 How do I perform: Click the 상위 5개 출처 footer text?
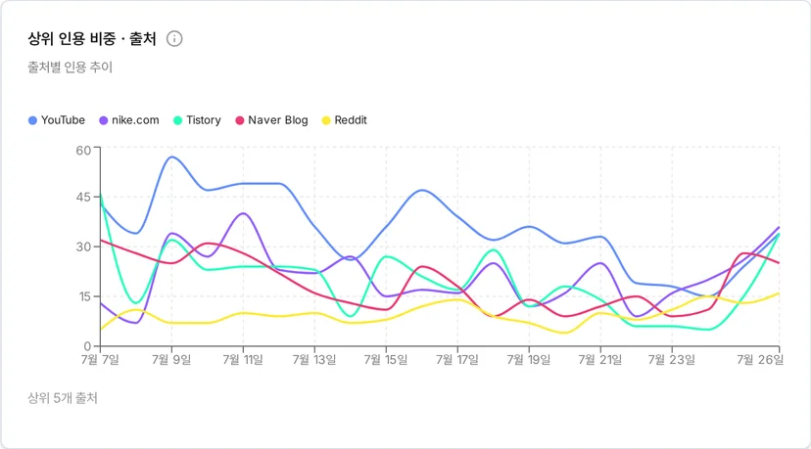click(63, 398)
